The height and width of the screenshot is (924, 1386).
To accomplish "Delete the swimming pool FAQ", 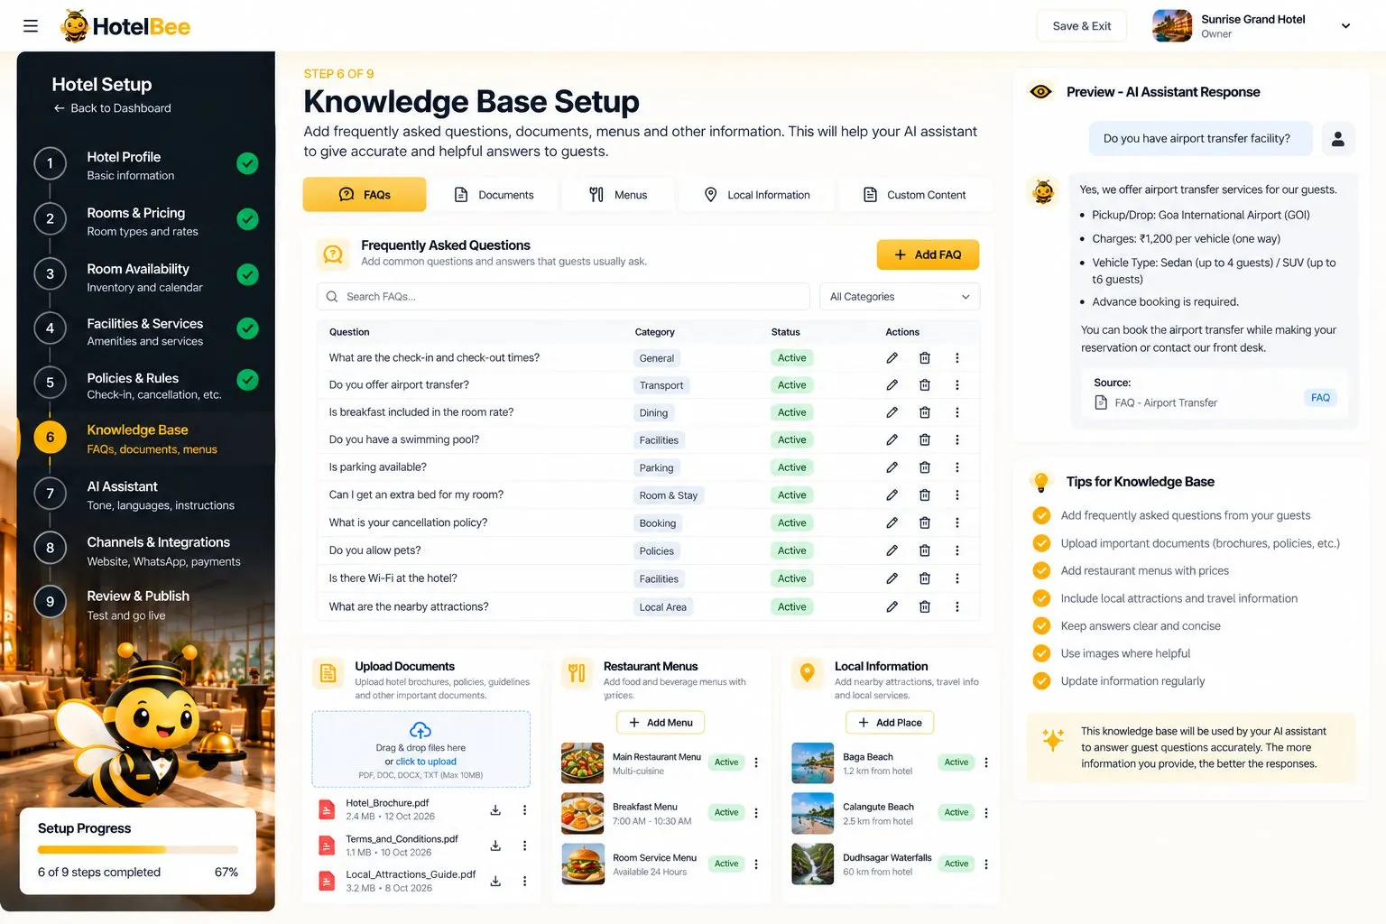I will [924, 440].
